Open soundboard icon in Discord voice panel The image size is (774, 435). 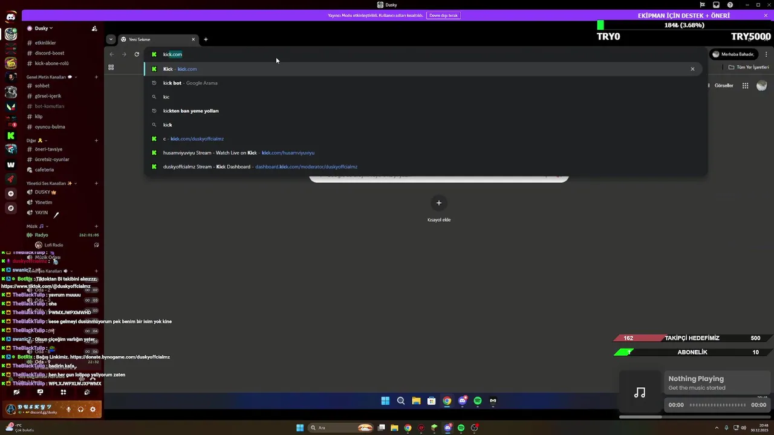(87, 392)
